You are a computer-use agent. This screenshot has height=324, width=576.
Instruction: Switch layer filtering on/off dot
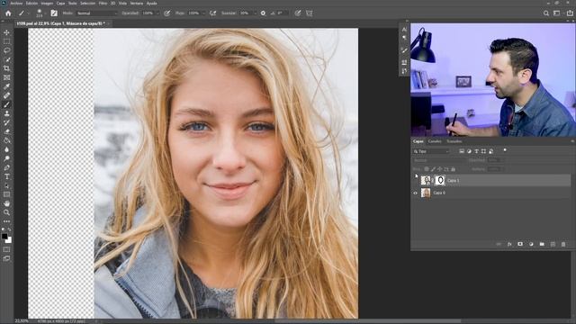pos(505,150)
